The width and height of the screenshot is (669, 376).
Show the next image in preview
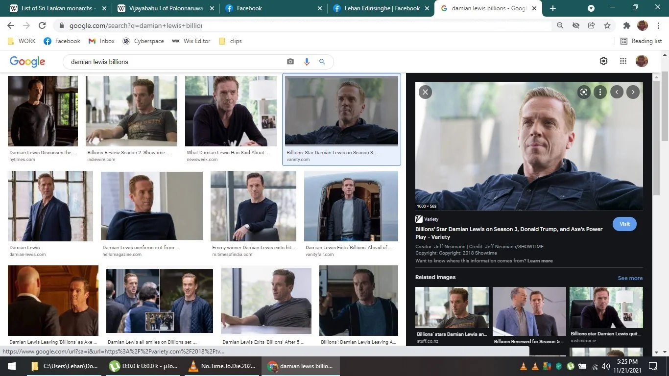633,92
